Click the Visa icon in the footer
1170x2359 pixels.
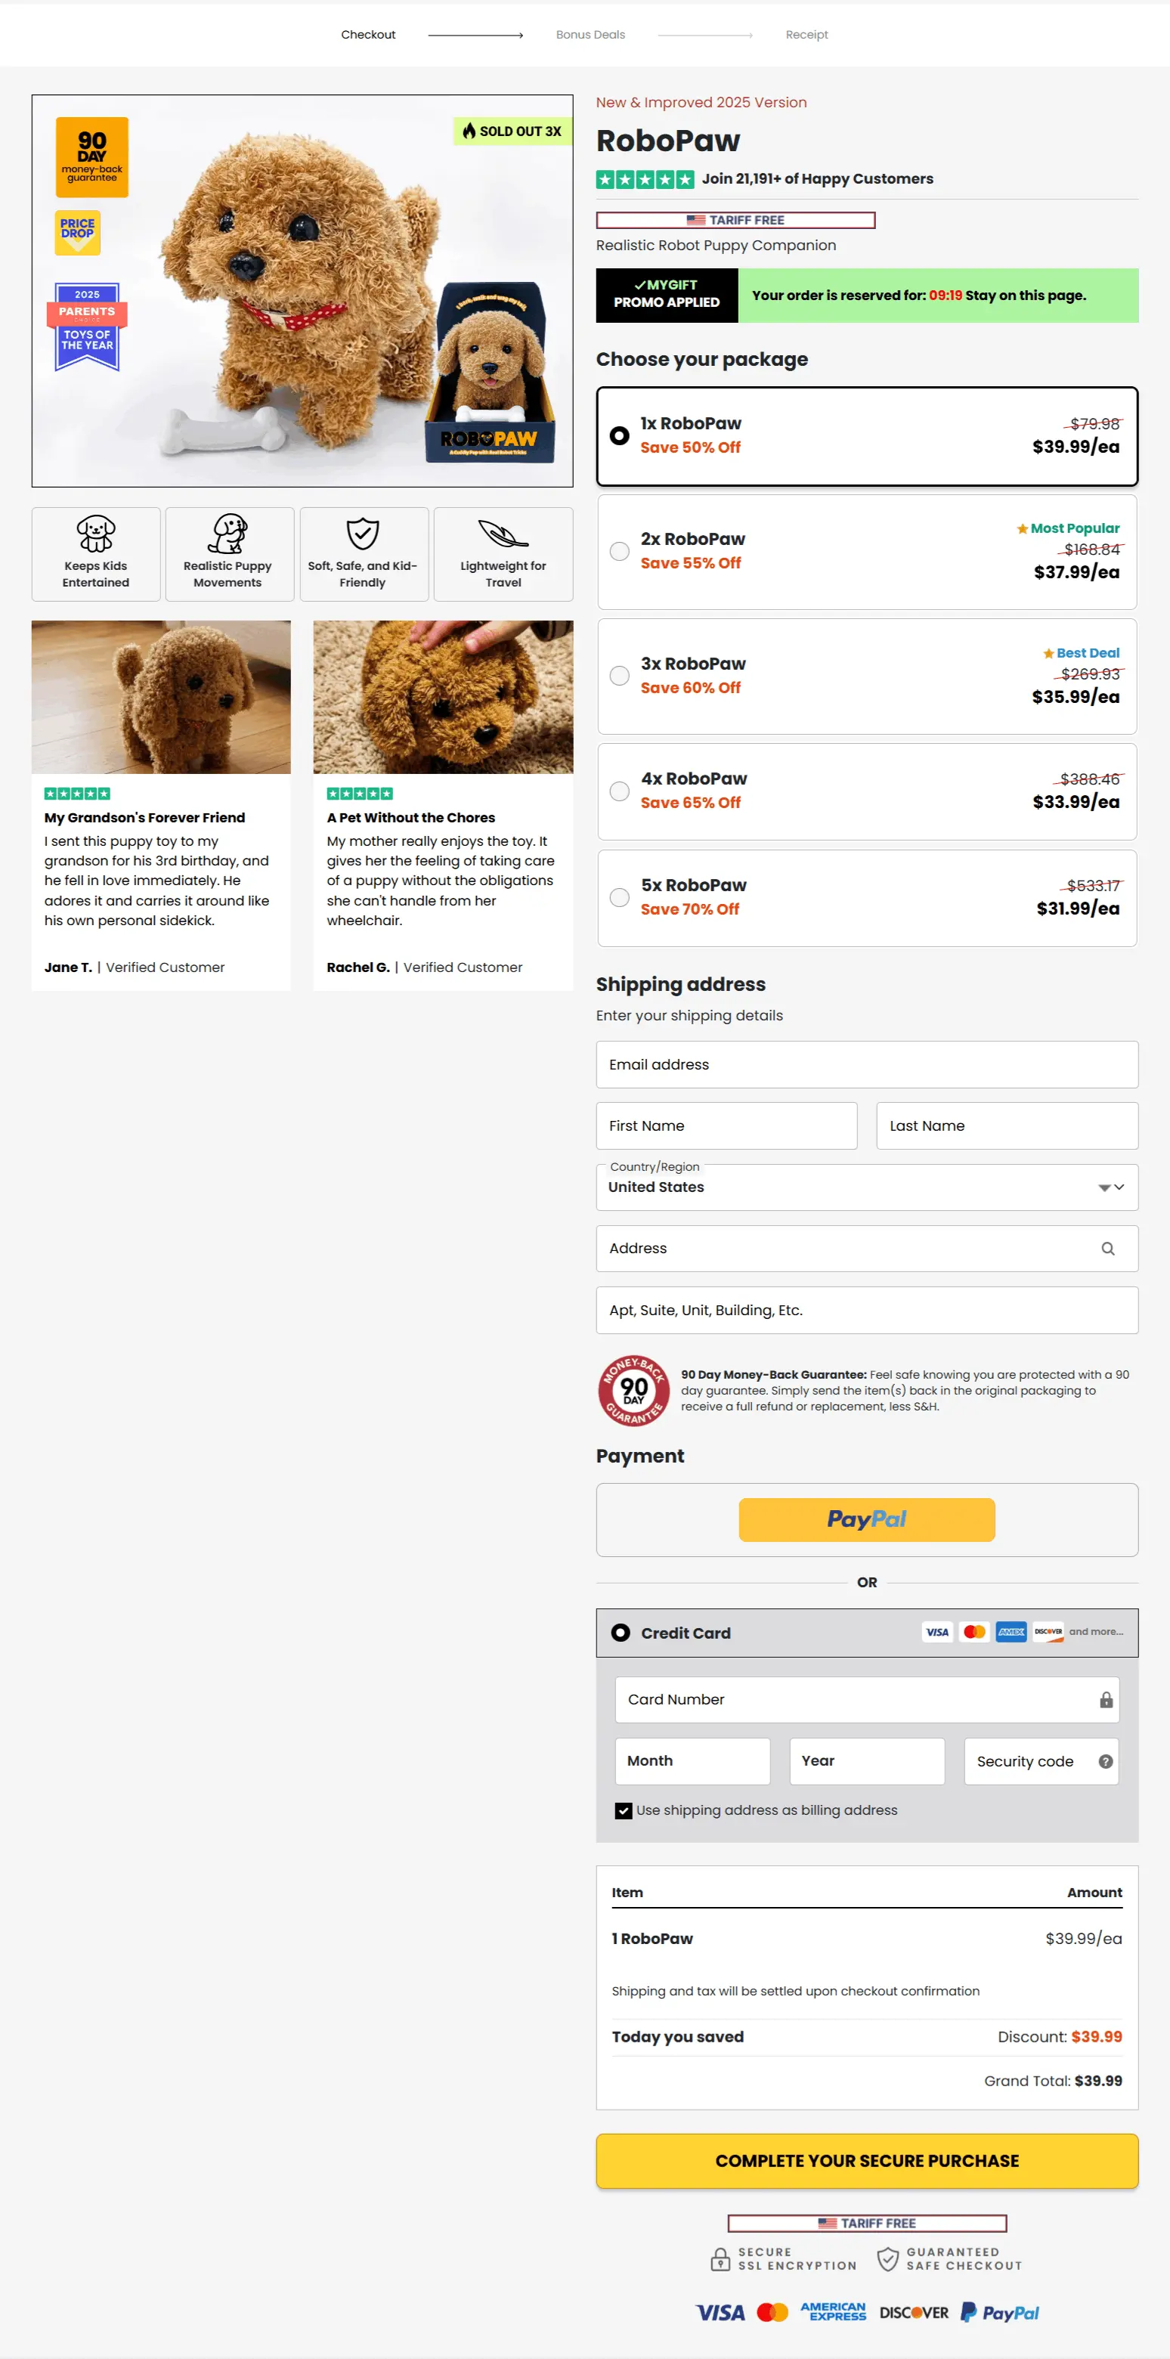(x=720, y=2312)
